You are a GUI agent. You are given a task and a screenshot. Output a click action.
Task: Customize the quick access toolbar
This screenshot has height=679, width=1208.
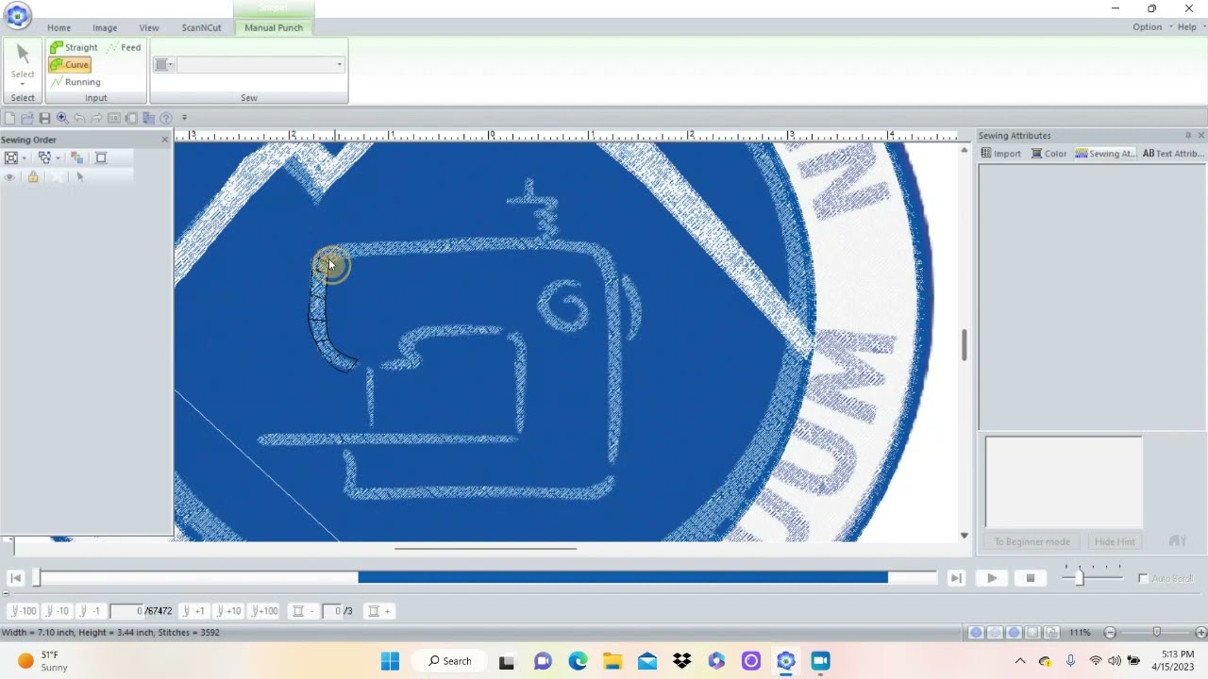pos(184,118)
